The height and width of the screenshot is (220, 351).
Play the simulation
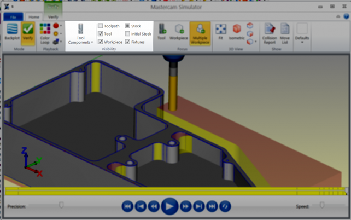click(x=169, y=206)
